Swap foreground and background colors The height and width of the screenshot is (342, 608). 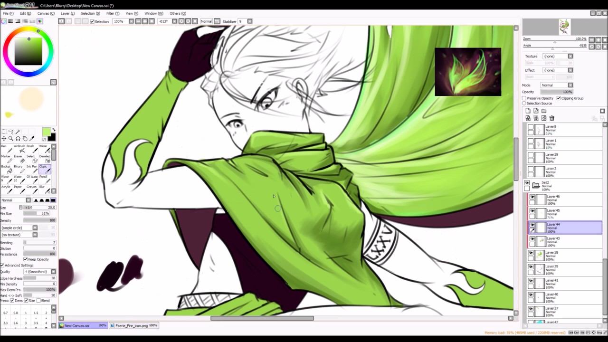[x=54, y=130]
